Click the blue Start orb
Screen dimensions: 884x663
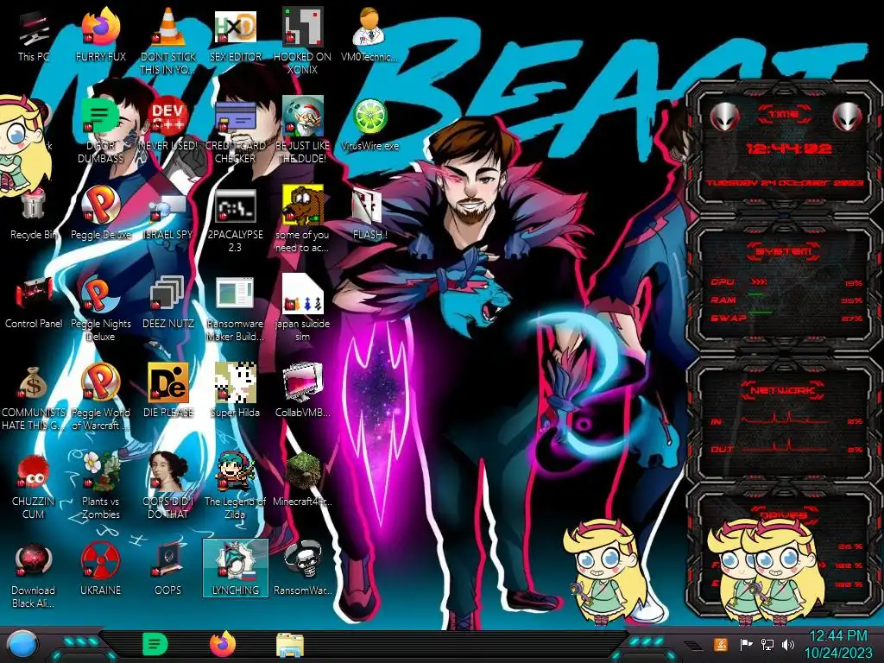[22, 645]
